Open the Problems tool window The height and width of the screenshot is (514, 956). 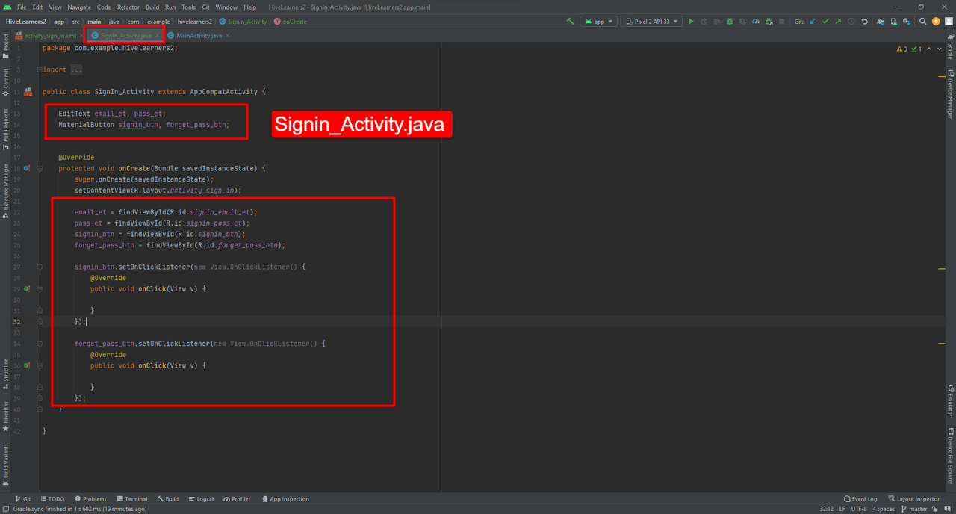coord(90,498)
